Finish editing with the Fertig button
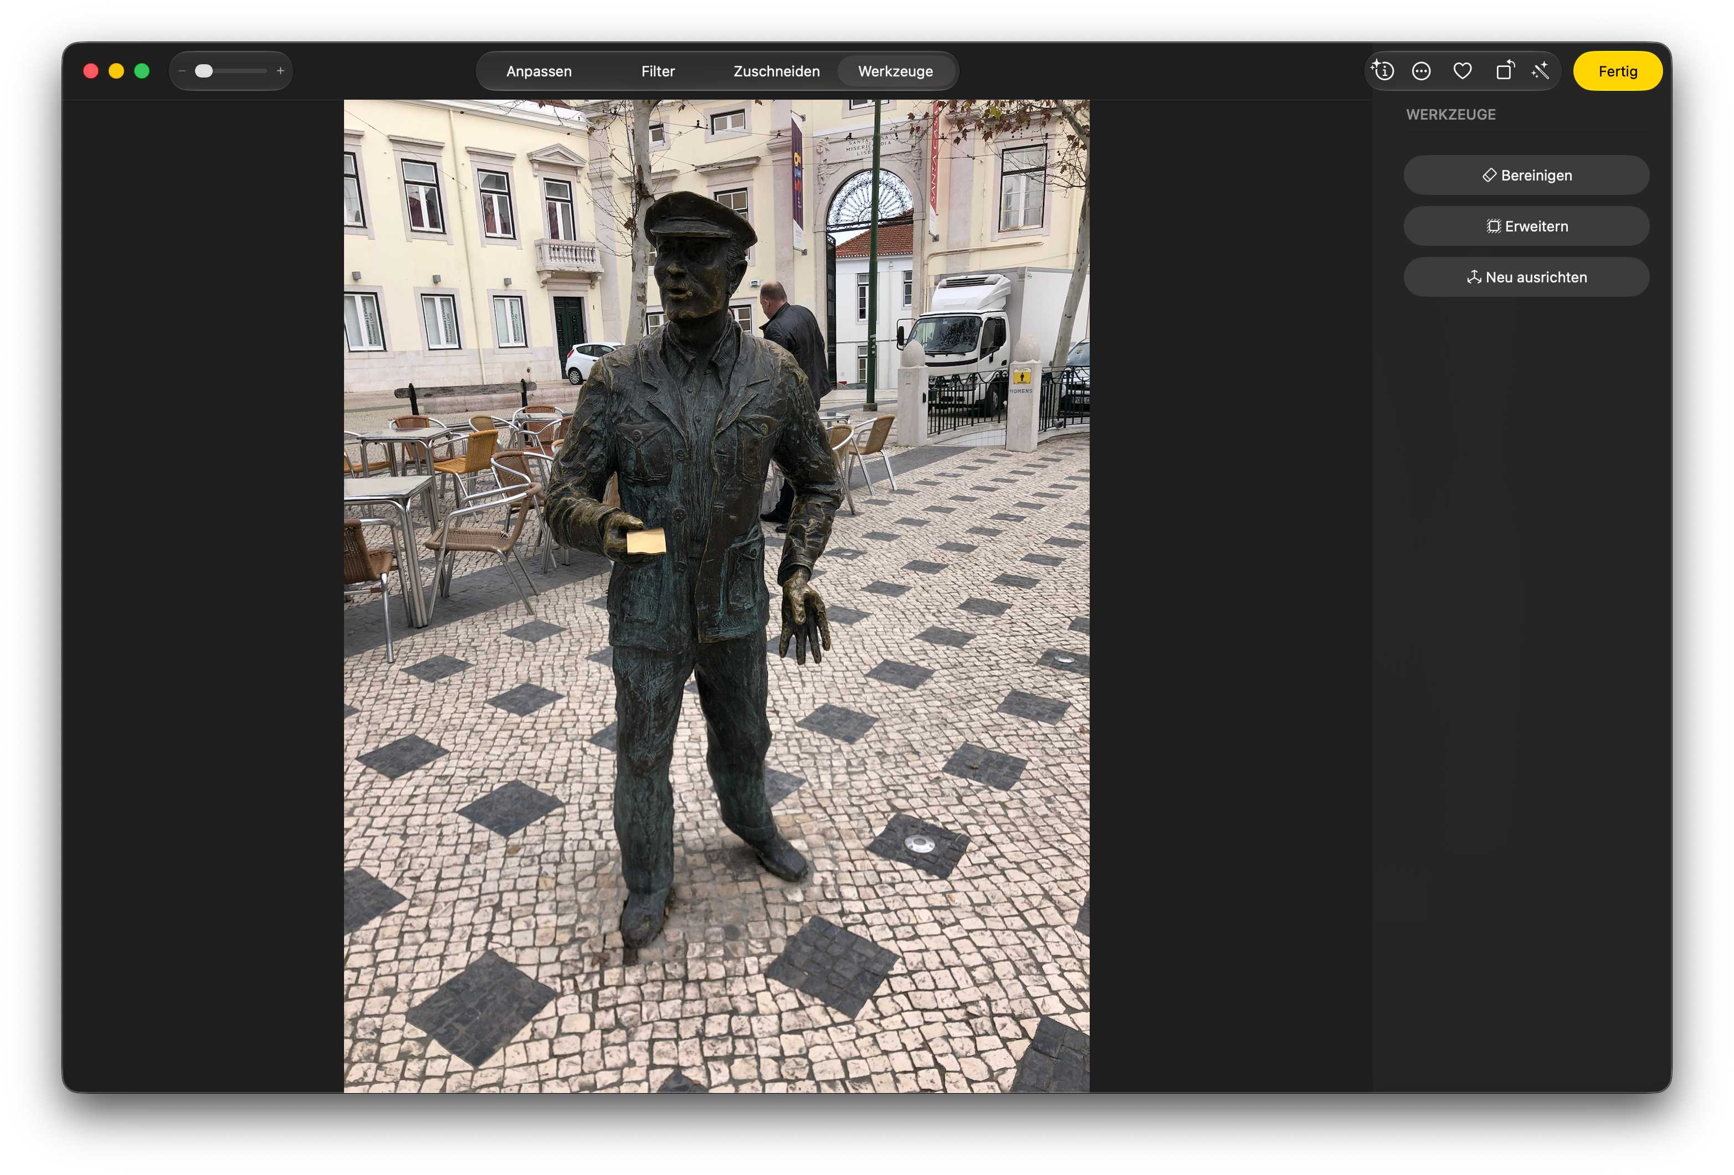The image size is (1734, 1175). pyautogui.click(x=1617, y=71)
